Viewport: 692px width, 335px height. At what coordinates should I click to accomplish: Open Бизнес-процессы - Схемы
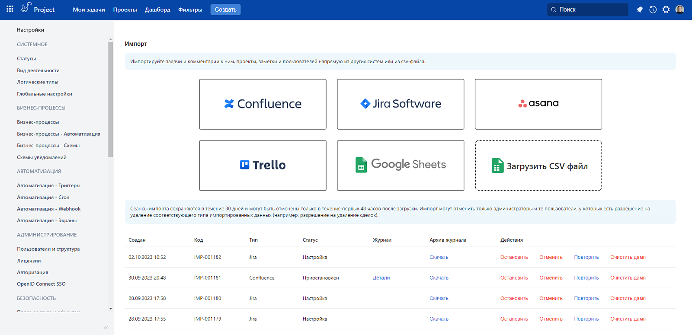point(48,146)
